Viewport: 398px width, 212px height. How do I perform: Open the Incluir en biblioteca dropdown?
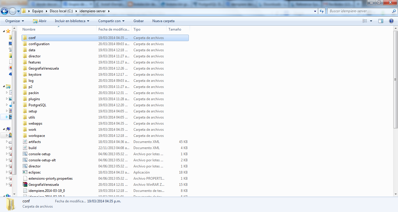coord(72,21)
